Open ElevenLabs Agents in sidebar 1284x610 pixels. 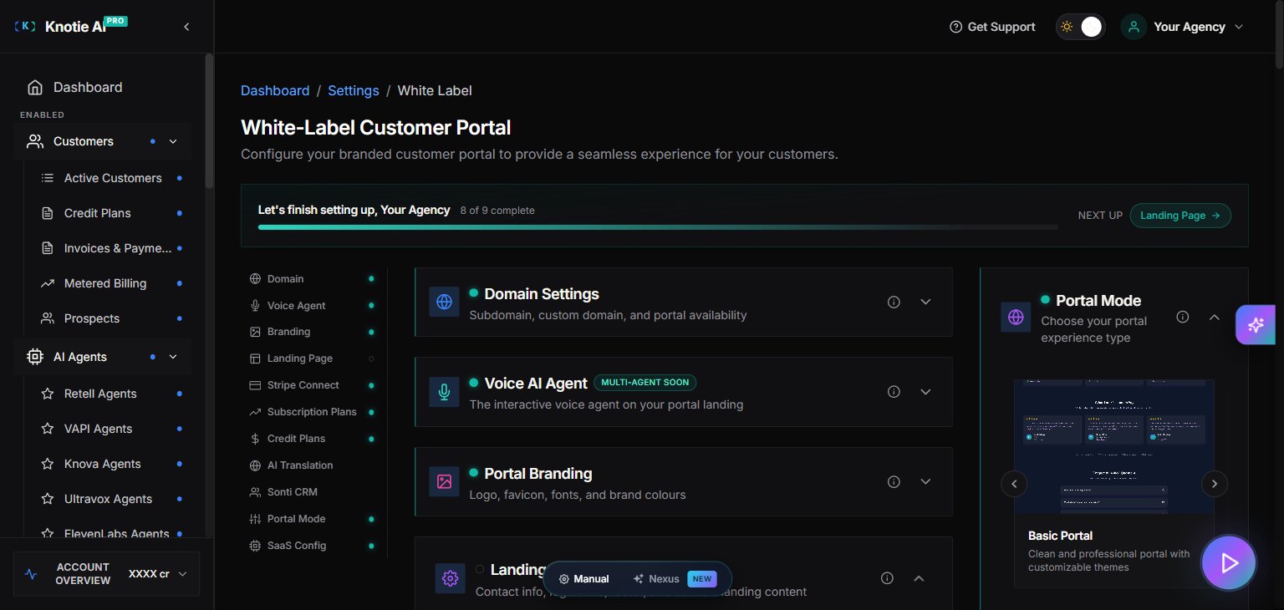tap(112, 534)
